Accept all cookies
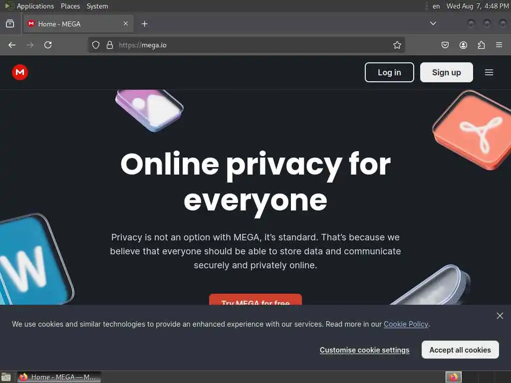Screen dimensions: 511x383 coord(460,350)
